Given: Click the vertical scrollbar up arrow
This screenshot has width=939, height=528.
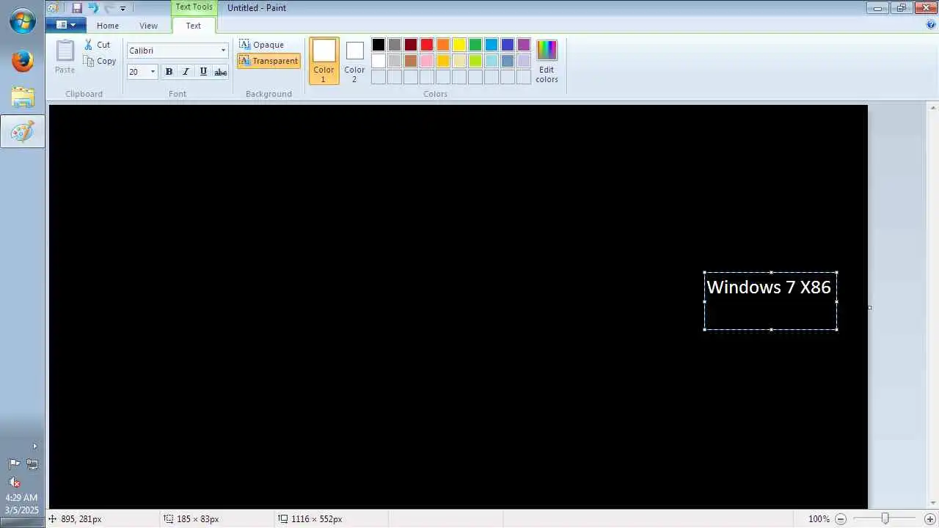Looking at the screenshot, I should coord(932,109).
